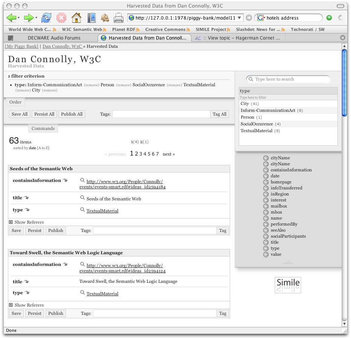Open the home page icon
The height and width of the screenshot is (339, 351).
(76, 18)
